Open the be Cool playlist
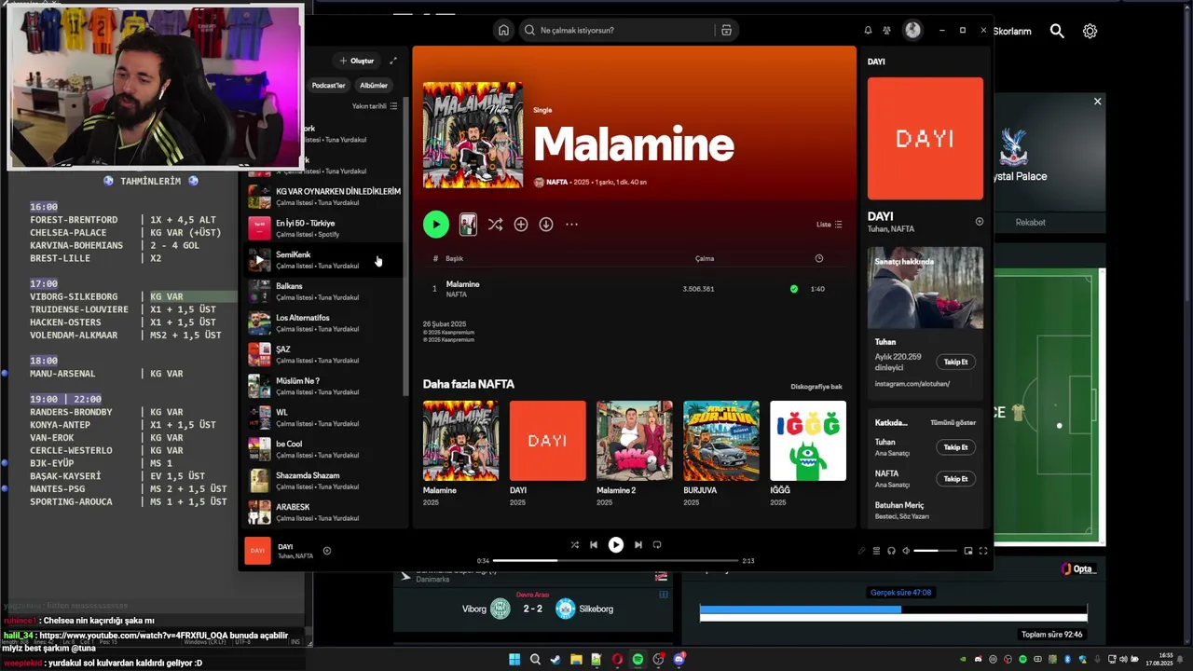The height and width of the screenshot is (671, 1193). coord(324,449)
